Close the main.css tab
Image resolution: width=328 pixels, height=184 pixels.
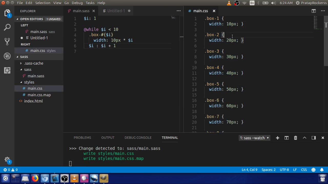214,11
